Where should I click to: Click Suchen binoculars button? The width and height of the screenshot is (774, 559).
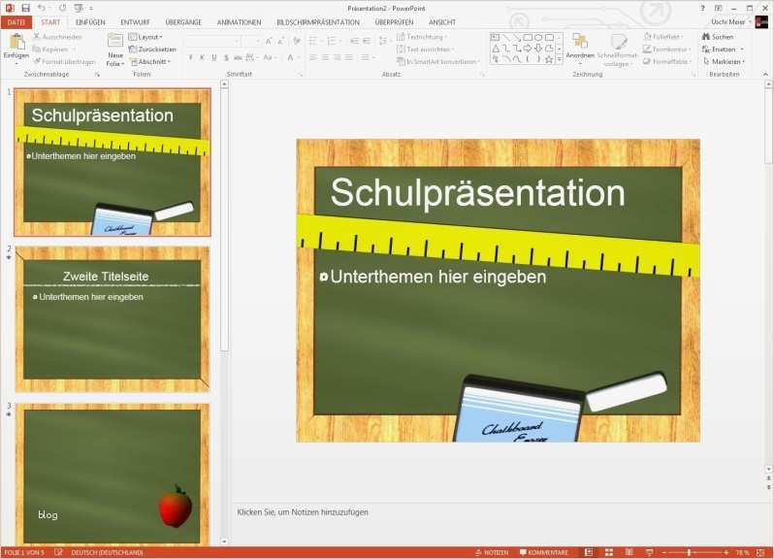tap(718, 37)
